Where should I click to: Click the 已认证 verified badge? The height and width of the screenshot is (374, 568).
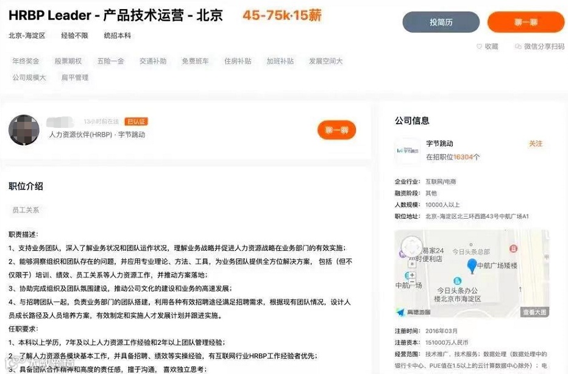tap(136, 122)
